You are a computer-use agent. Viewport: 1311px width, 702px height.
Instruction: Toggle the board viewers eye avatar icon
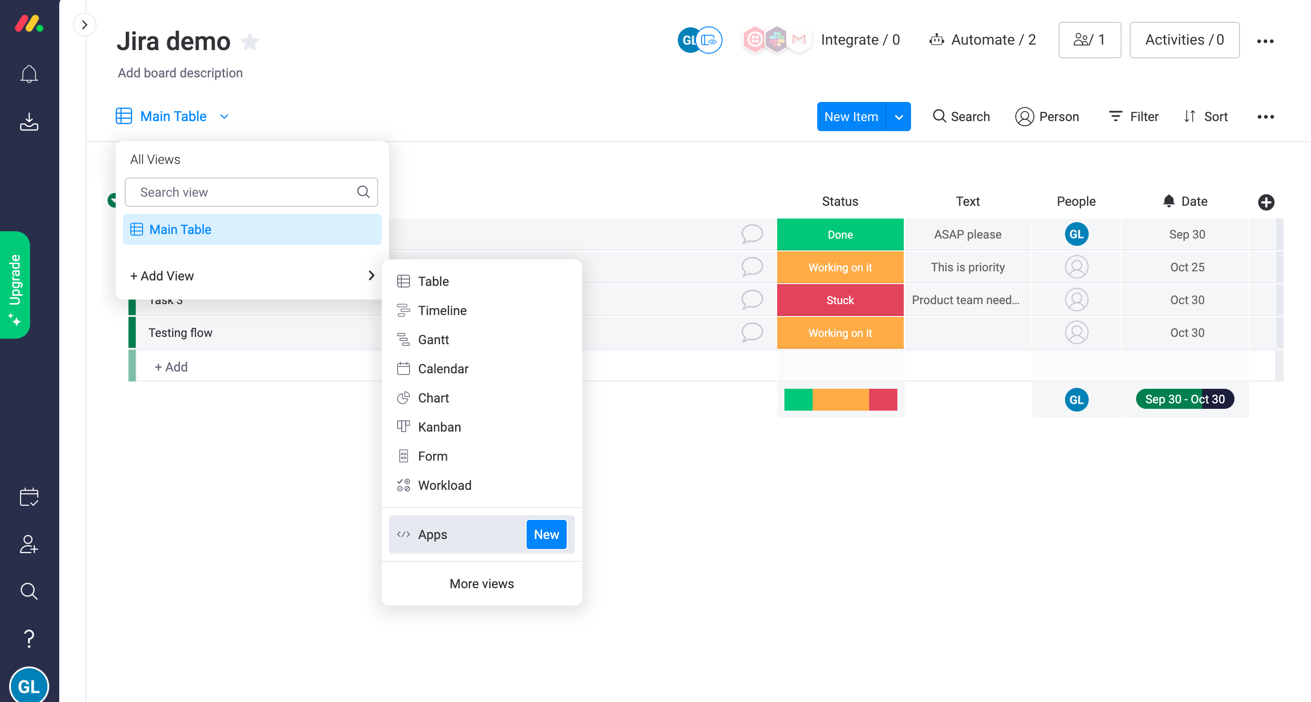click(709, 40)
